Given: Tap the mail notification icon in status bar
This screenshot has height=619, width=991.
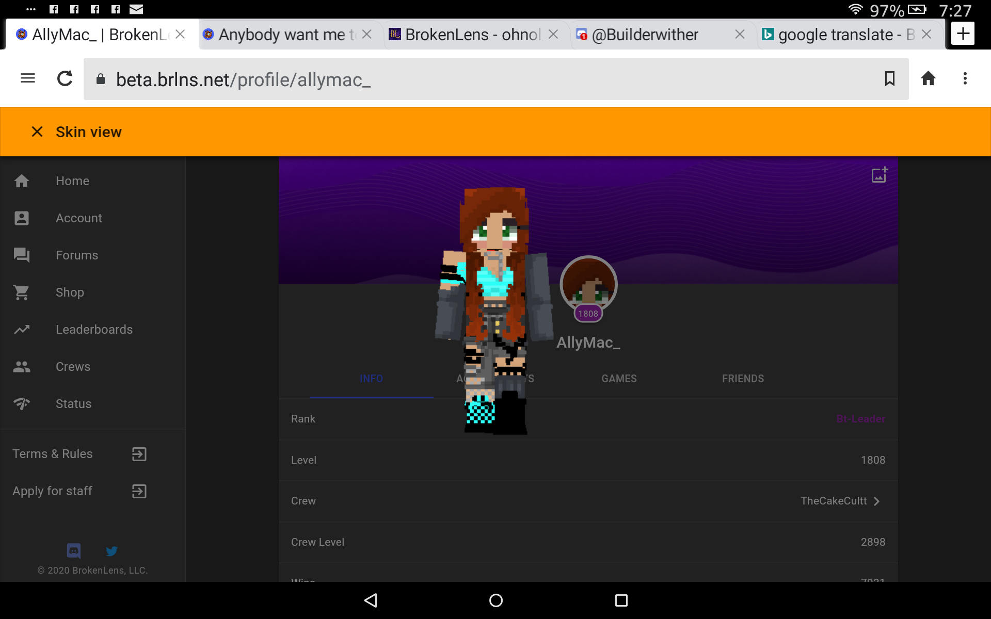Looking at the screenshot, I should coord(136,9).
